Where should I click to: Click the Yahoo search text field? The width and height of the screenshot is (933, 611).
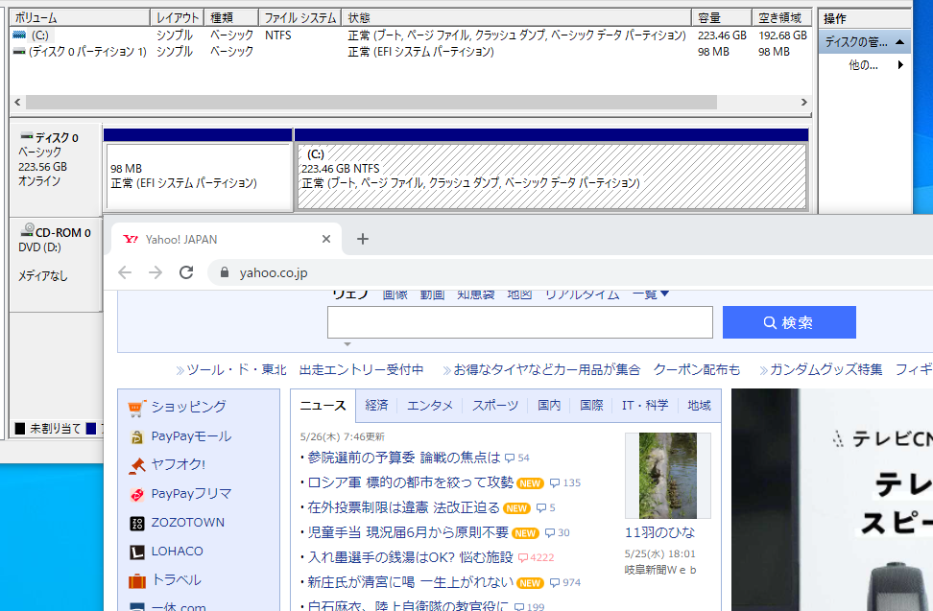(x=520, y=322)
